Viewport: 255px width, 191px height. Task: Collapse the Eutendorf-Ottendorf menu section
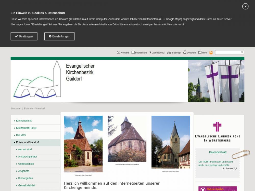click(x=15, y=142)
